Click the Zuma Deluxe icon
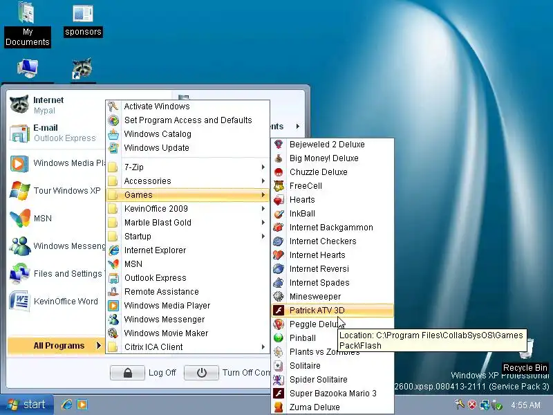Screen dimensions: 553x415 click(x=279, y=407)
